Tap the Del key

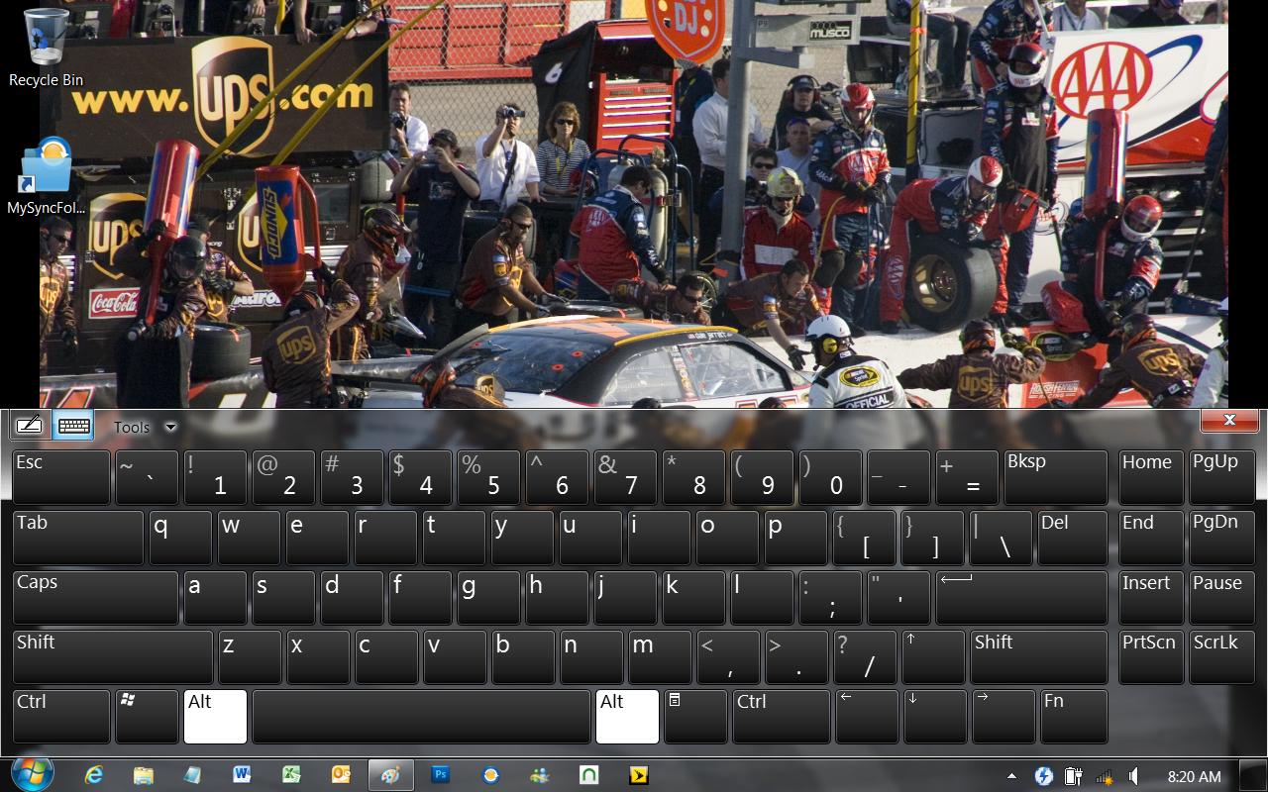(1072, 538)
